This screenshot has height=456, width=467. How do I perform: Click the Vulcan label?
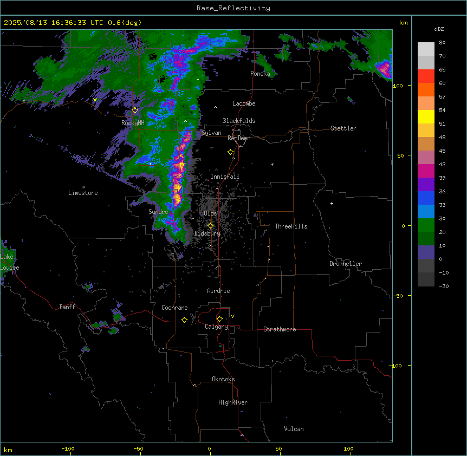294,429
